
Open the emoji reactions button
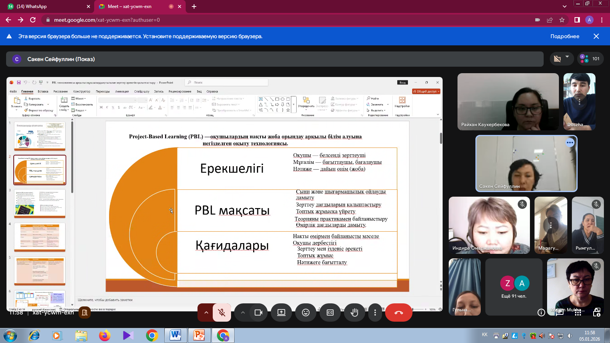pyautogui.click(x=306, y=313)
